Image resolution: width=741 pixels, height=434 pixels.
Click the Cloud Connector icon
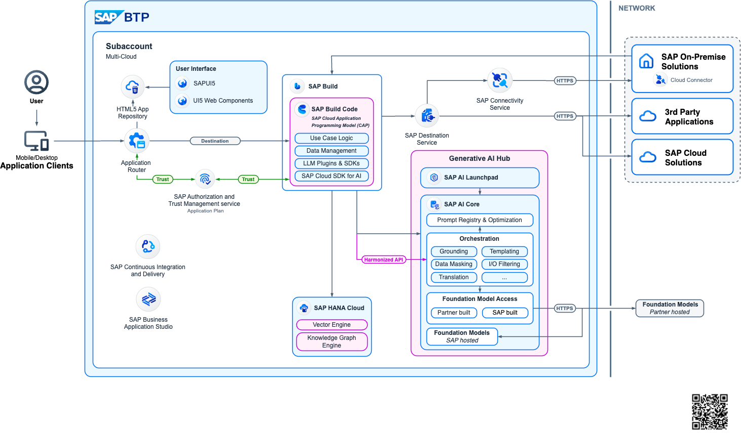tap(660, 79)
